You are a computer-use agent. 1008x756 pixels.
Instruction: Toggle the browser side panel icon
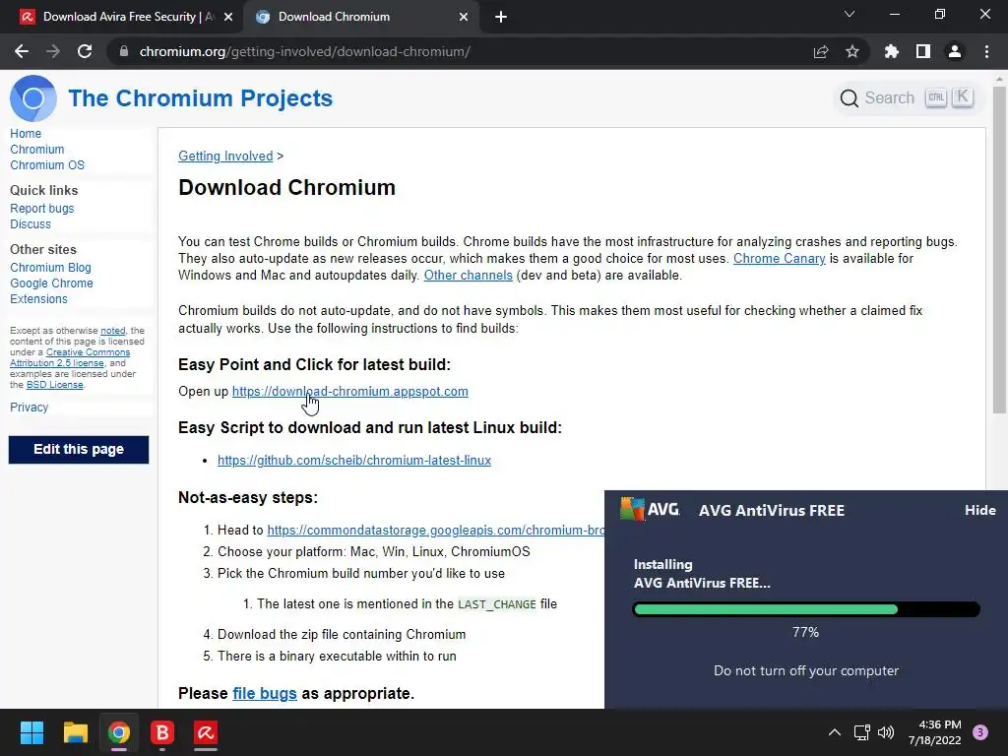pyautogui.click(x=923, y=51)
